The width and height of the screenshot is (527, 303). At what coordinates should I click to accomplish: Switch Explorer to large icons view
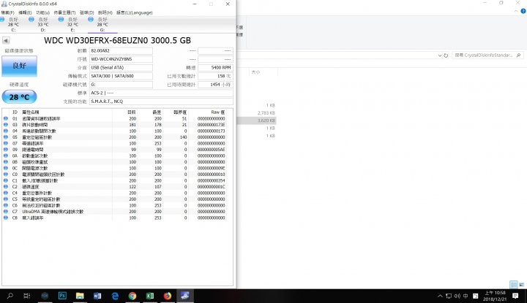522,285
